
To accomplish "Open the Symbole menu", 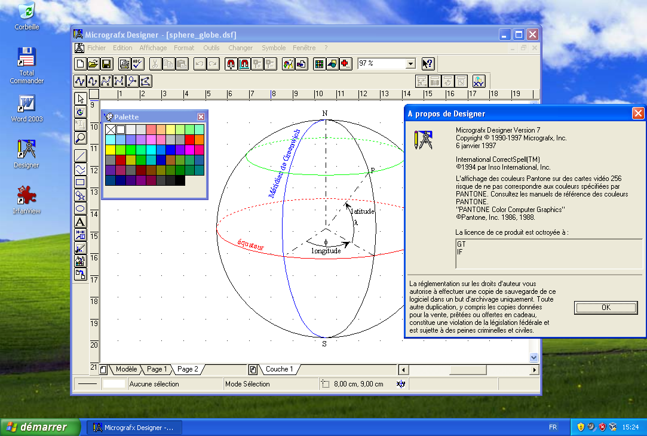I will point(274,48).
